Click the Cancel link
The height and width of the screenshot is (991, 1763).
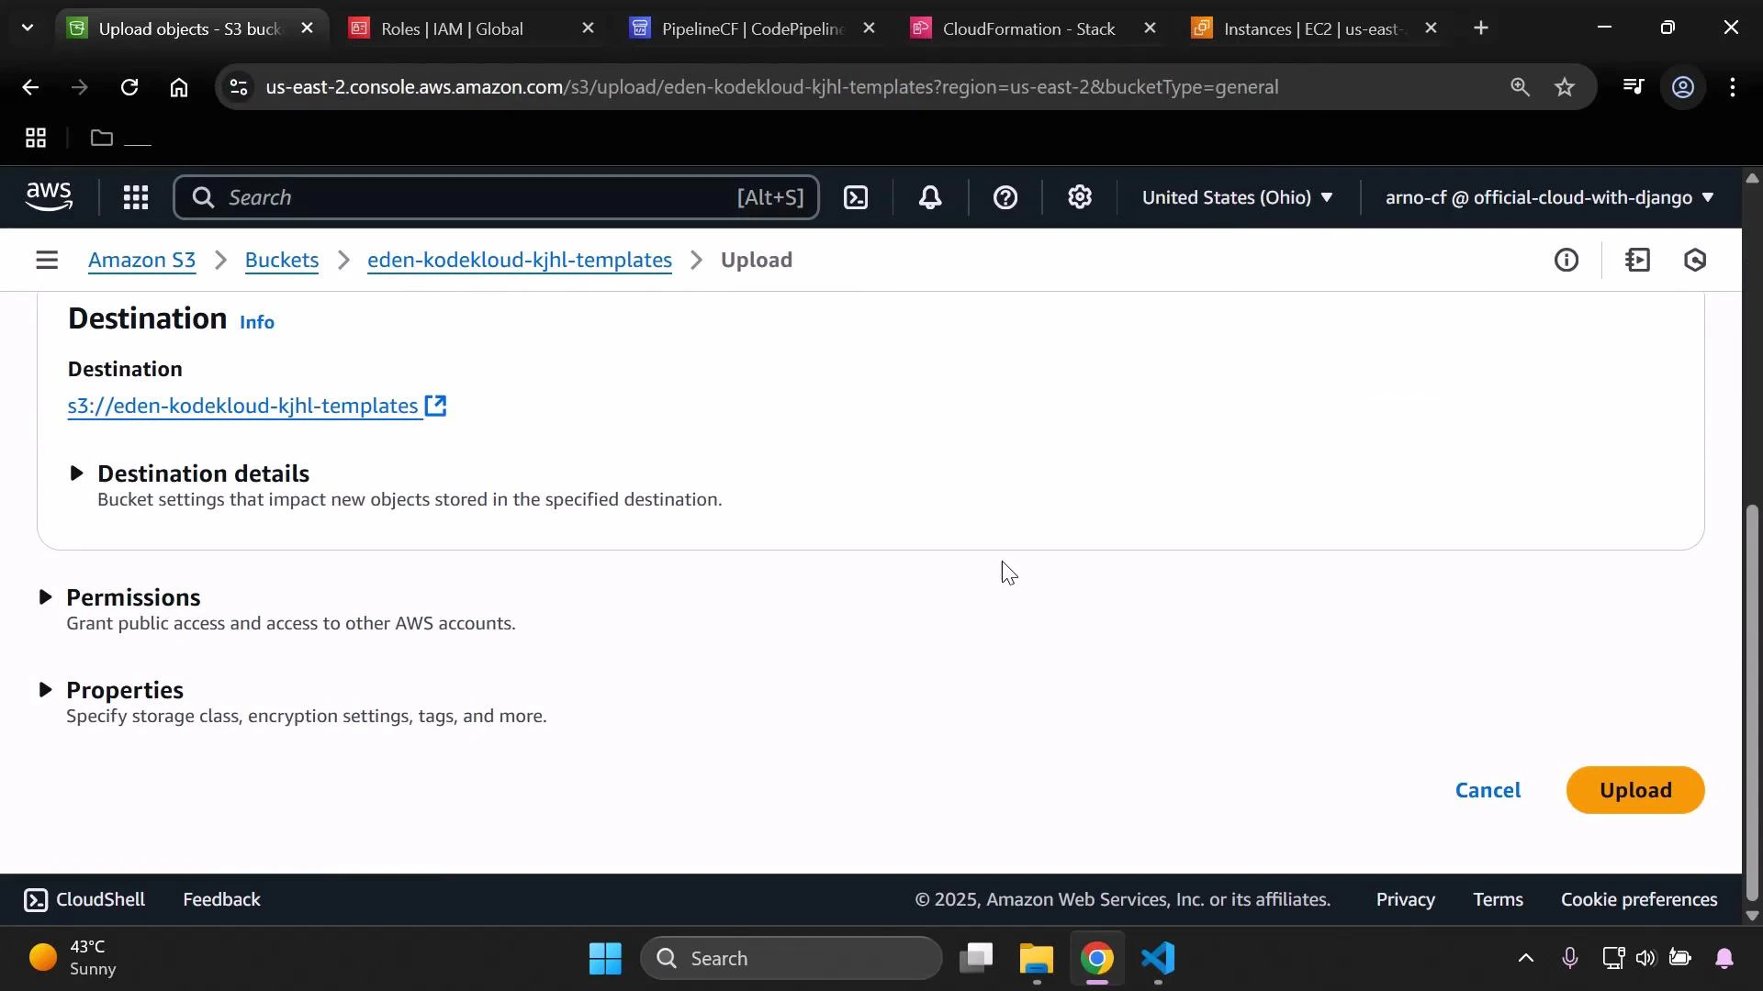[1488, 789]
